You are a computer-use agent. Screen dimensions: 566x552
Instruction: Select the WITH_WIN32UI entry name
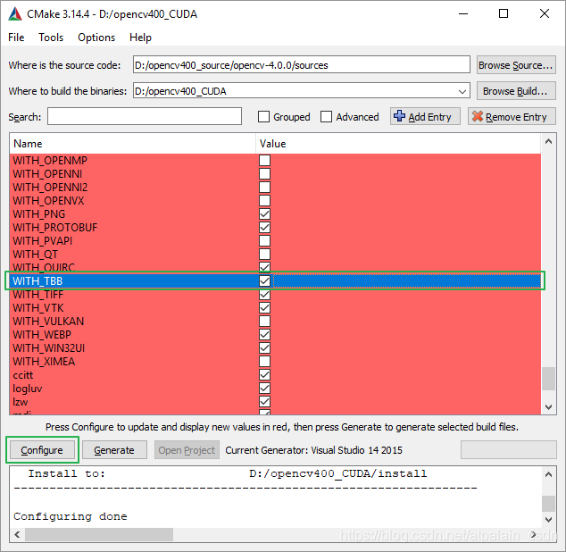pyautogui.click(x=49, y=347)
